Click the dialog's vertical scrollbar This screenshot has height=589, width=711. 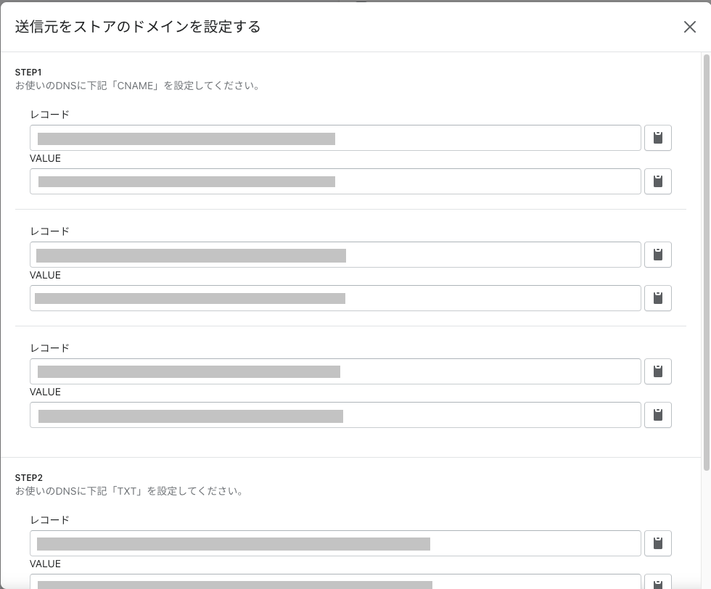(707, 261)
